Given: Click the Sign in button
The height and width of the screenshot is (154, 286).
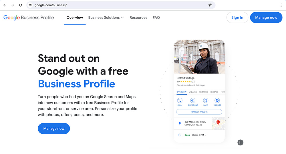Looking at the screenshot, I should [237, 17].
